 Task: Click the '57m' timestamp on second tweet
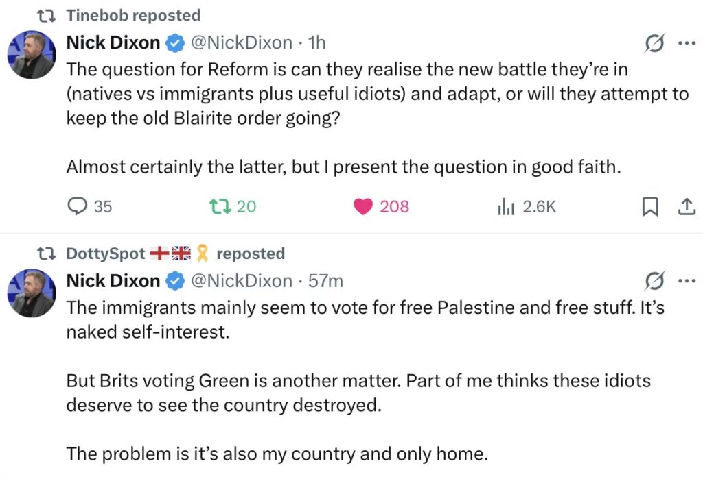click(326, 281)
